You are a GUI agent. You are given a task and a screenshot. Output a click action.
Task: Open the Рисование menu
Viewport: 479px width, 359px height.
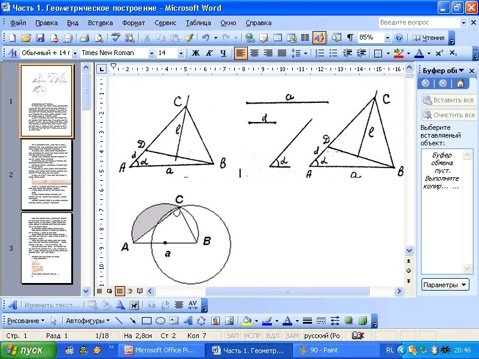26,321
